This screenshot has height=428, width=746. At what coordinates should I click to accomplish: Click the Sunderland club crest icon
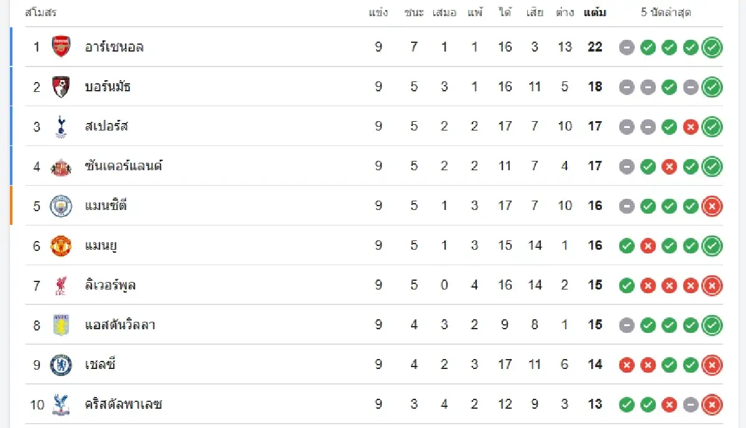coord(61,166)
